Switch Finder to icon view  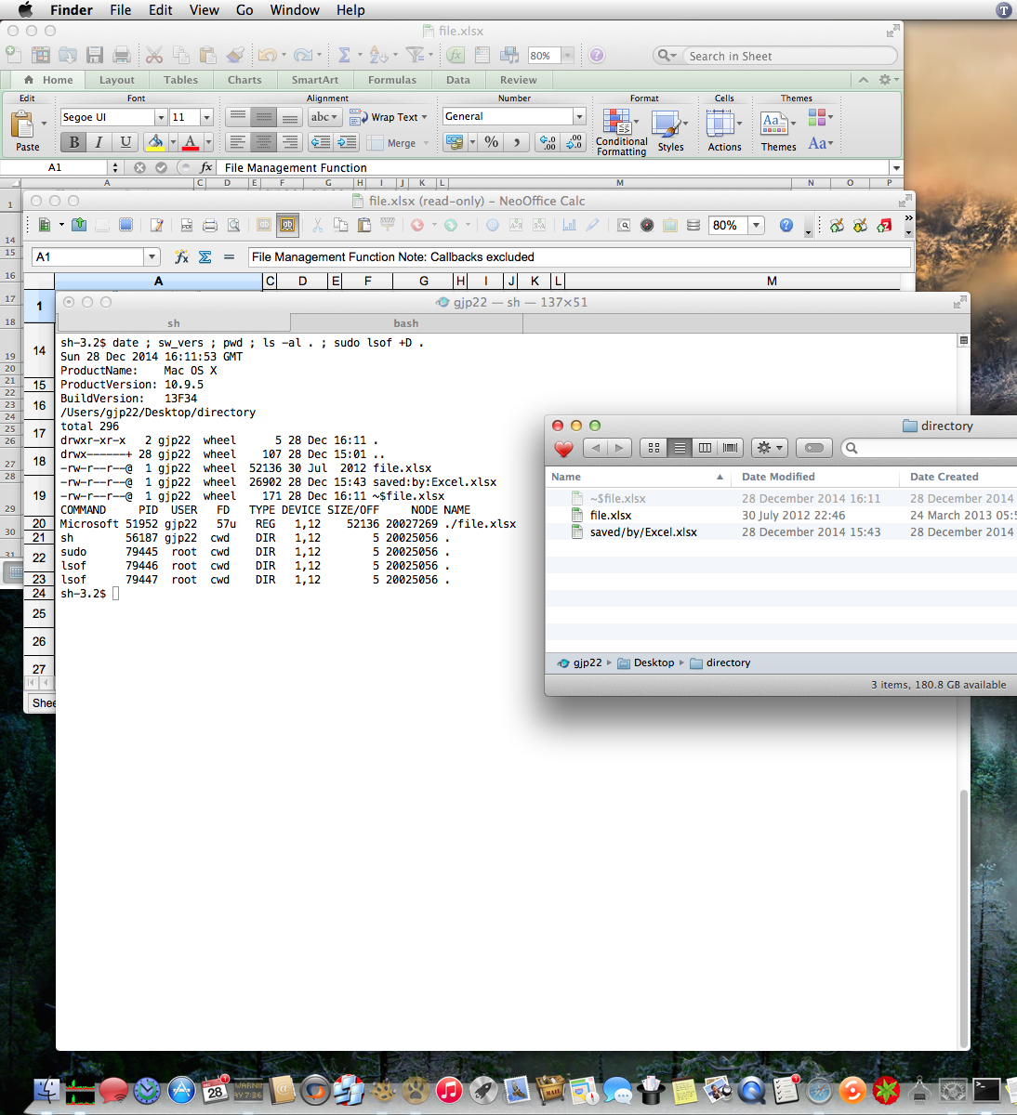(x=654, y=448)
